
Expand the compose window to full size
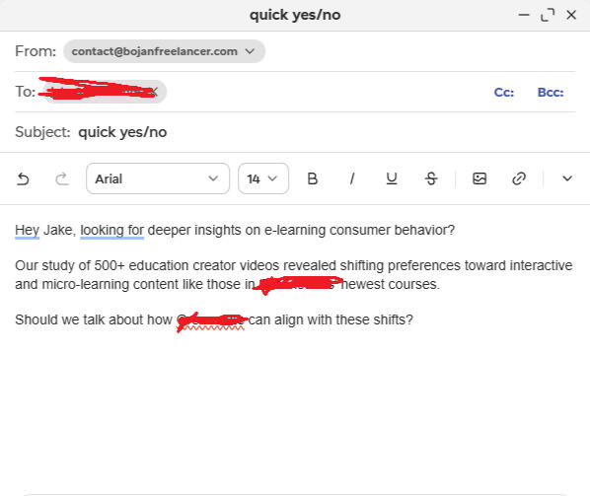pyautogui.click(x=548, y=15)
